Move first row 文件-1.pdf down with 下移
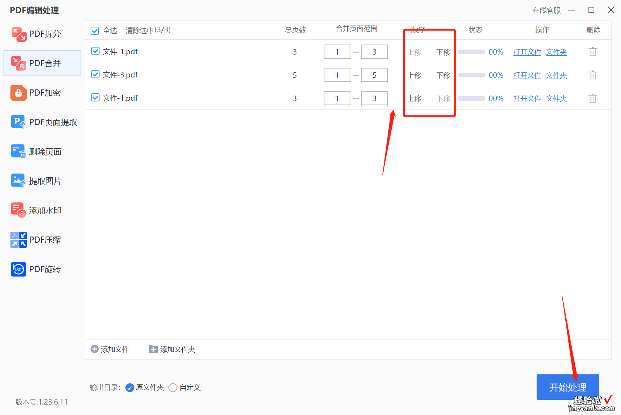Viewport: 621px width, 415px height. 443,52
